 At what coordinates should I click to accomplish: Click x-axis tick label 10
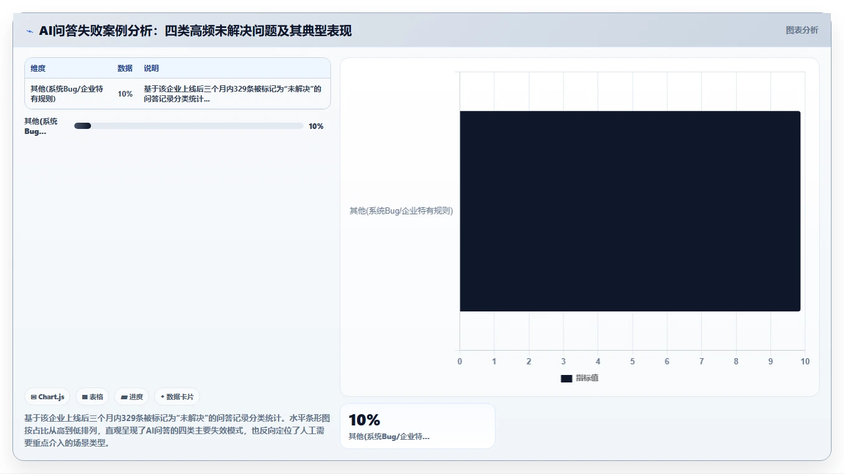(x=805, y=361)
